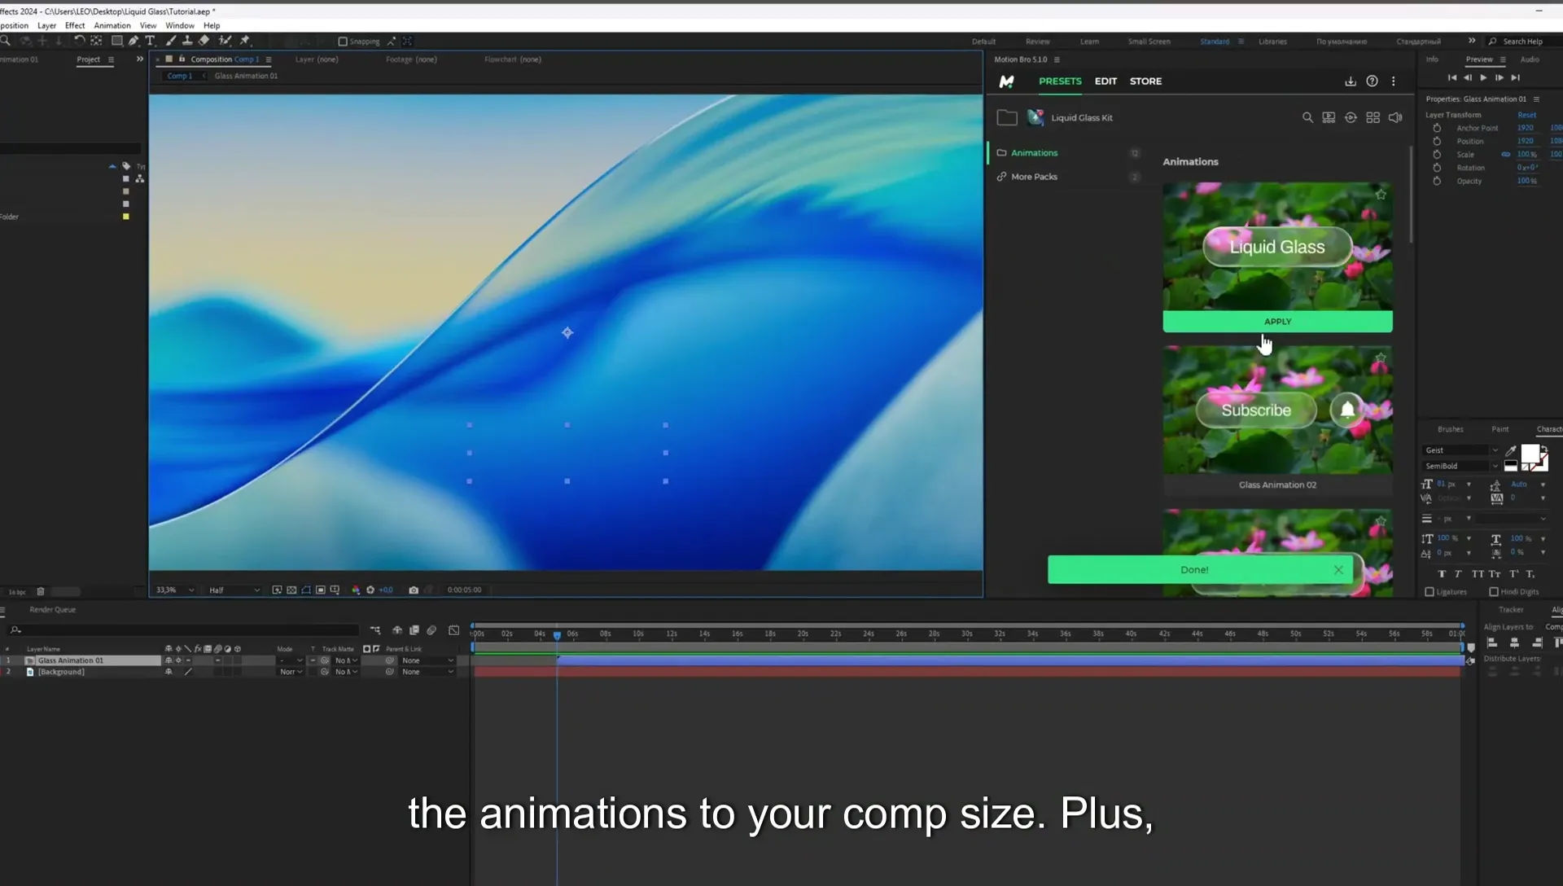
Task: Open blend Mode dropdown for Background layer
Action: (x=291, y=673)
